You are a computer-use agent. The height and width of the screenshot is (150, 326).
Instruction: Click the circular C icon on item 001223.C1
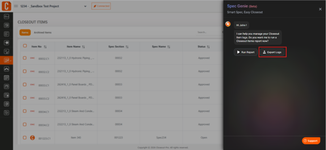(x=33, y=138)
